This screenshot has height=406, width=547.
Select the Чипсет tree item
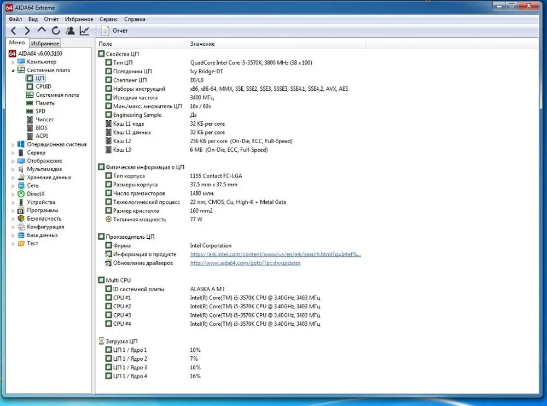coord(45,120)
